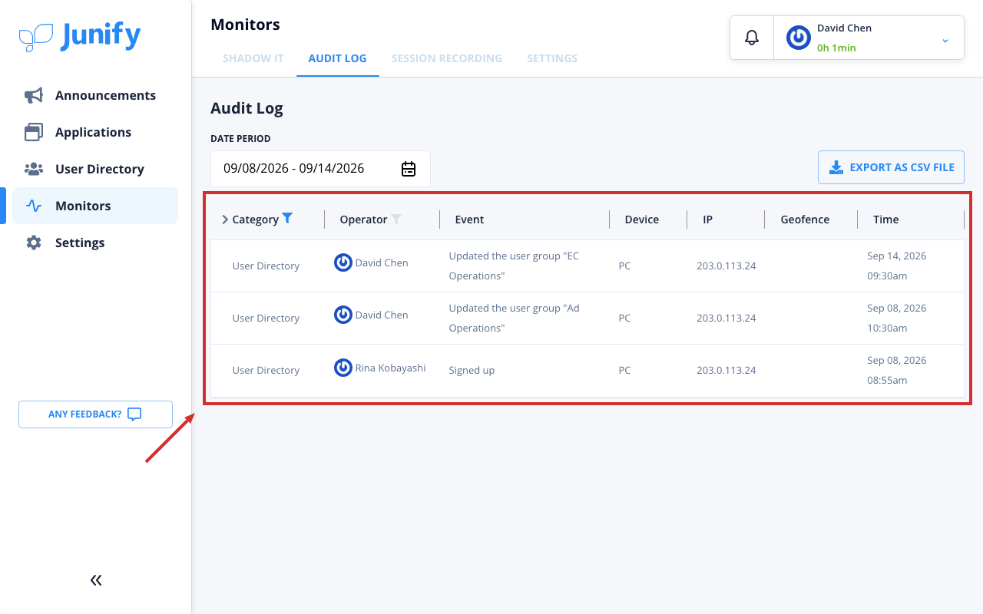Click the avatar in the Ad Operations row

343,315
